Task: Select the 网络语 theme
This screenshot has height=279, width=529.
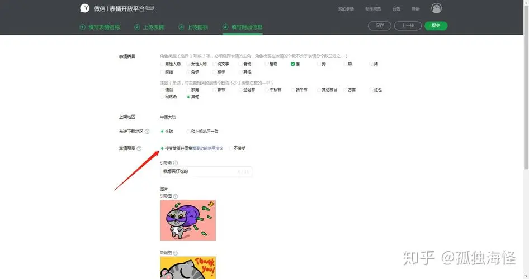Action: pyautogui.click(x=162, y=97)
